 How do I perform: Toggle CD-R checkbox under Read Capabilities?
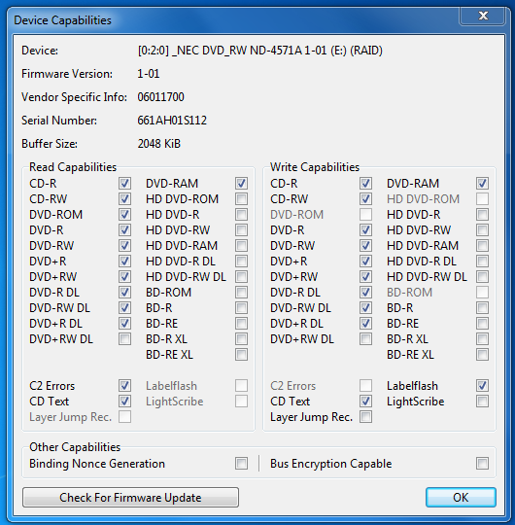[124, 184]
